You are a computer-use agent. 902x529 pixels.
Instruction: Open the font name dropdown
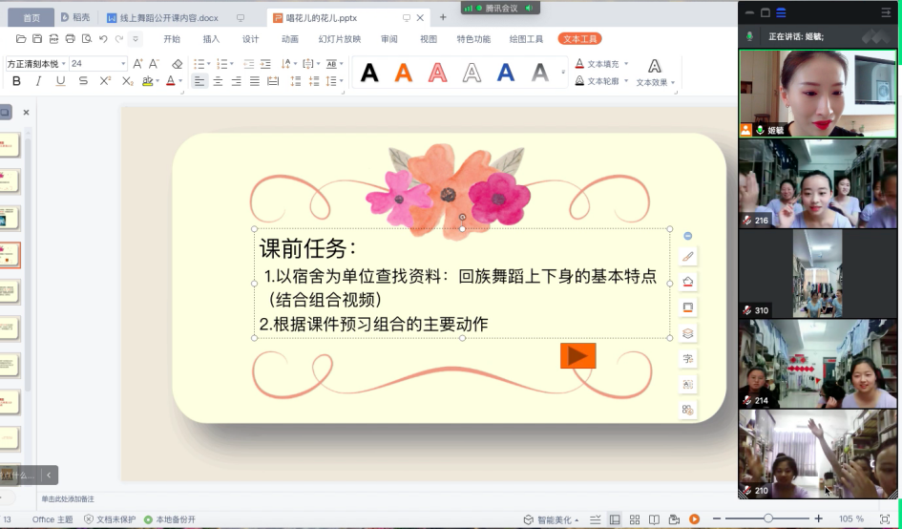(x=64, y=64)
